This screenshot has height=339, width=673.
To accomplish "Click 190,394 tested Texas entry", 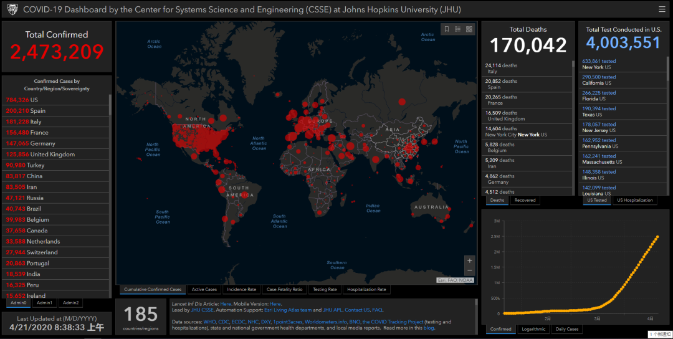I will (x=623, y=112).
